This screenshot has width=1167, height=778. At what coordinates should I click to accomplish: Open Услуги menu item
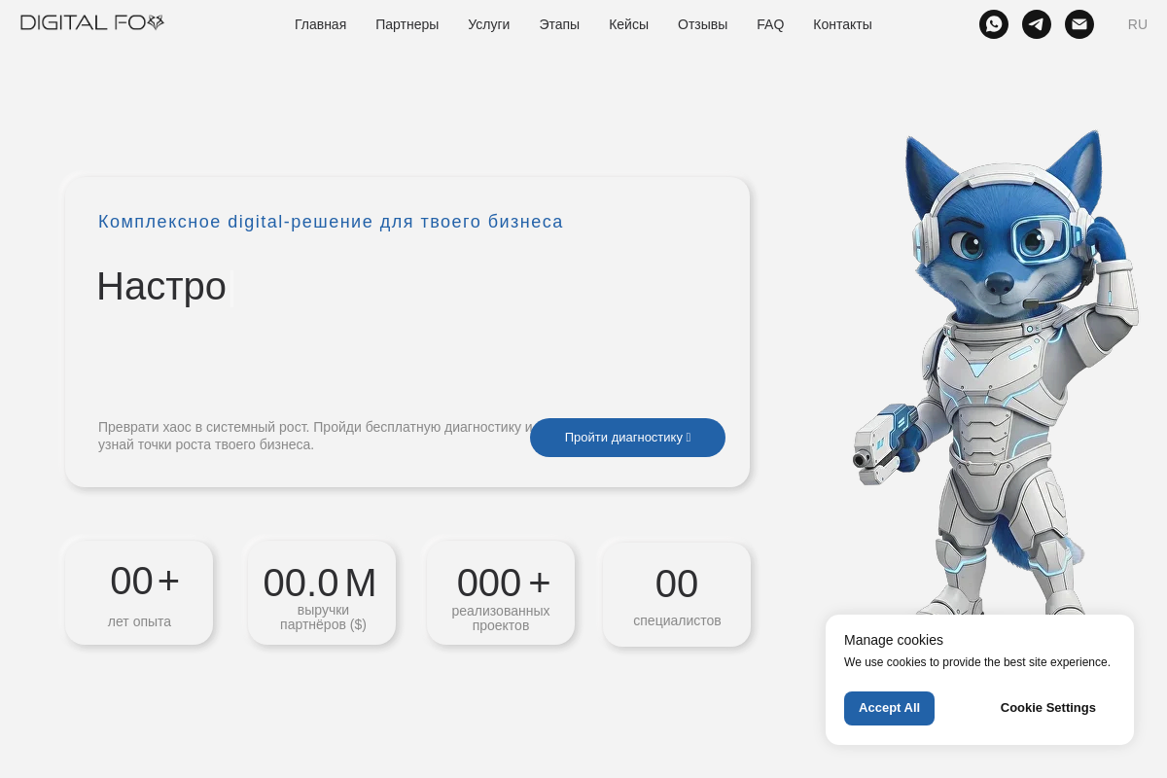pos(488,24)
